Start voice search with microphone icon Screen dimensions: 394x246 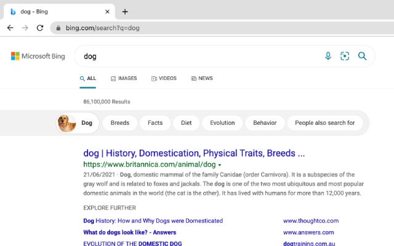(328, 56)
